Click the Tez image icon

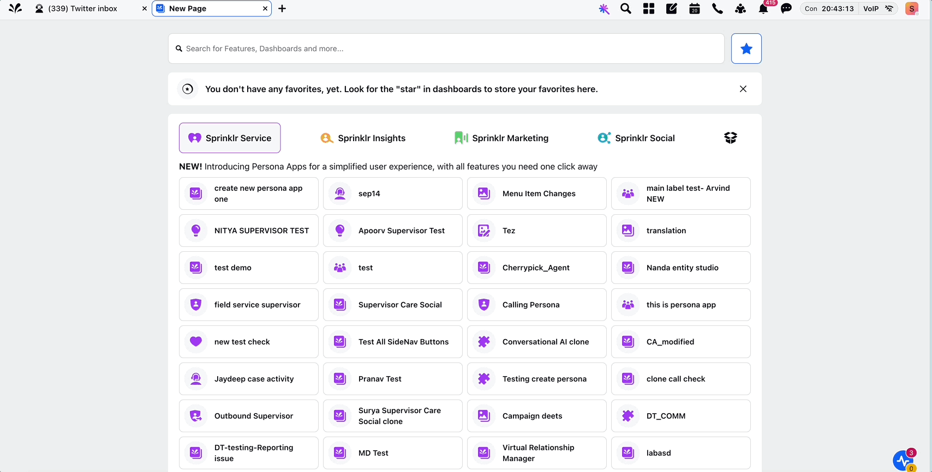pyautogui.click(x=484, y=231)
